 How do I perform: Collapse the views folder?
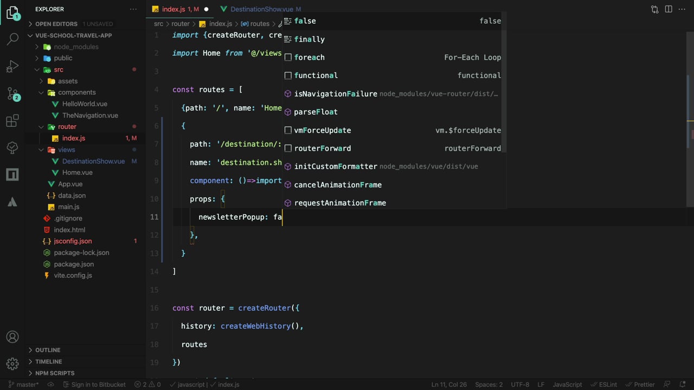click(x=67, y=149)
